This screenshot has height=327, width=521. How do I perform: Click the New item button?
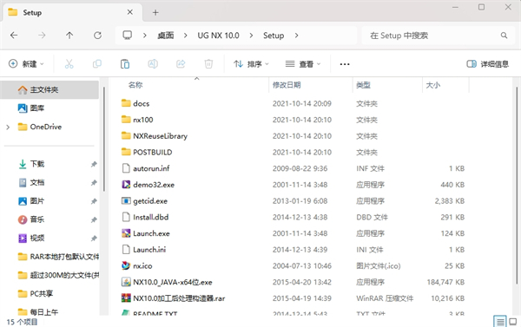[x=26, y=63]
